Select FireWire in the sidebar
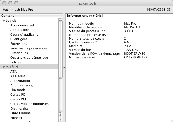 (16, 118)
